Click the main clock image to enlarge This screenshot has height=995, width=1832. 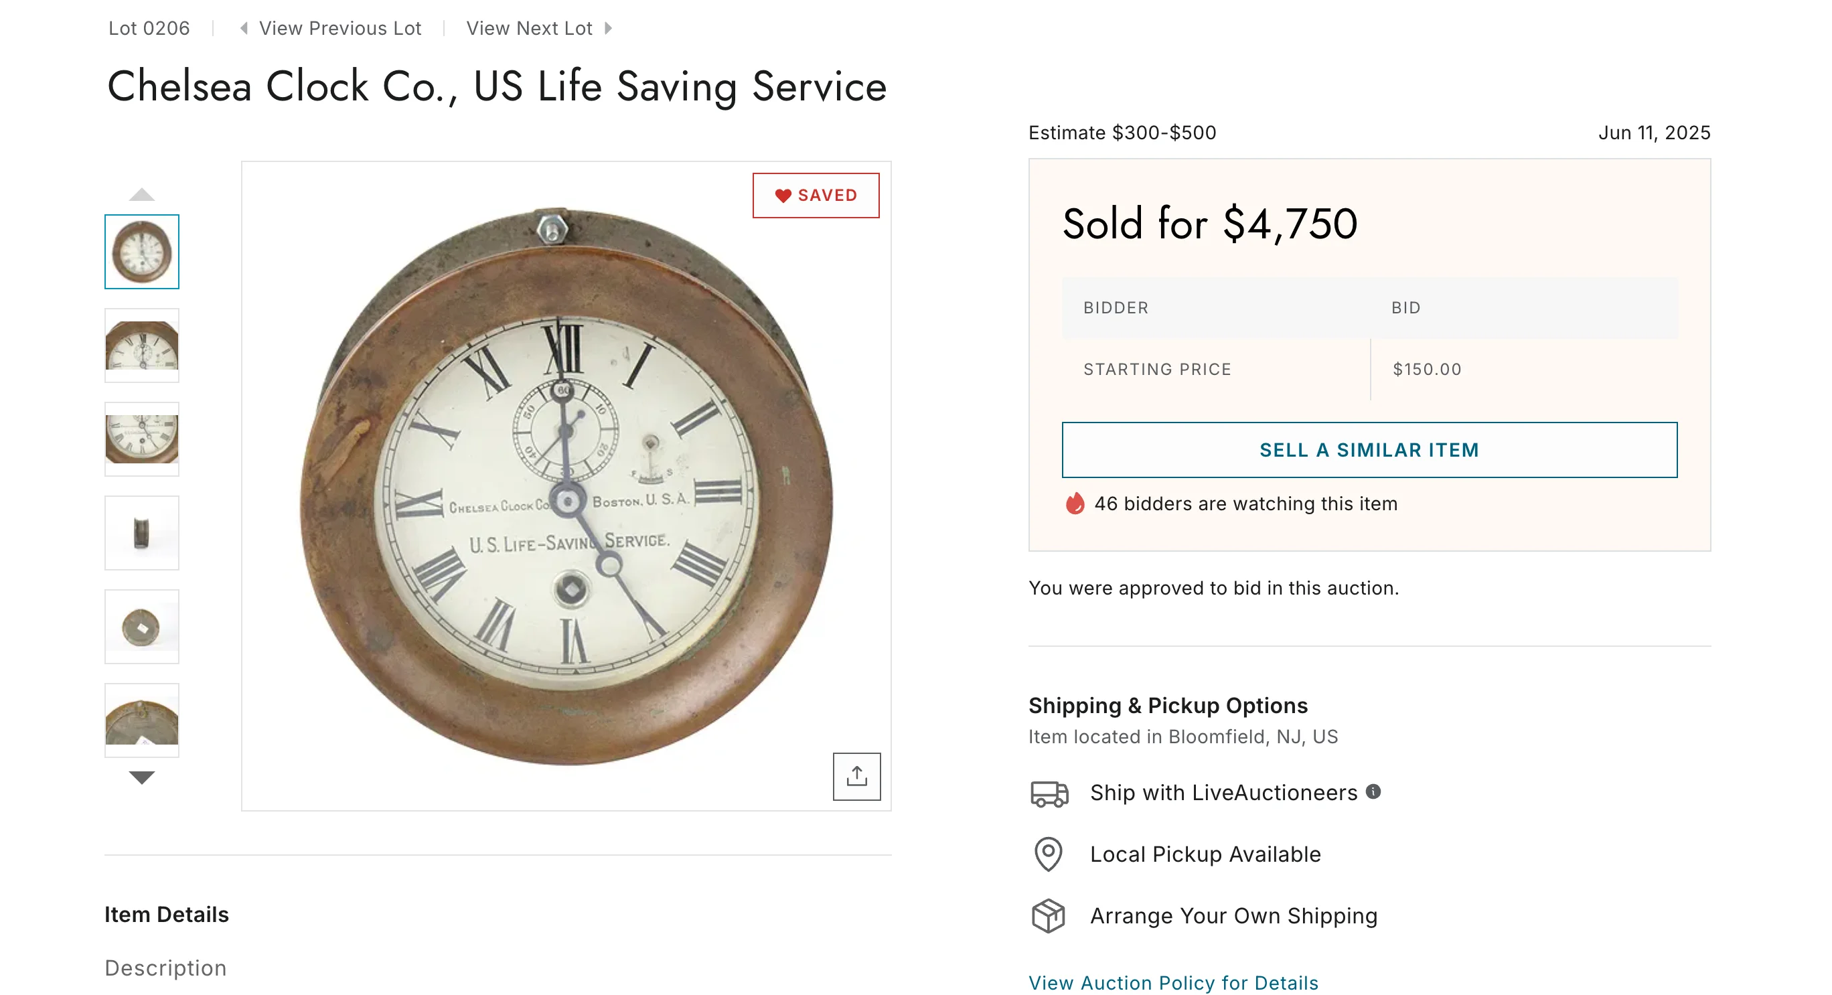565,485
